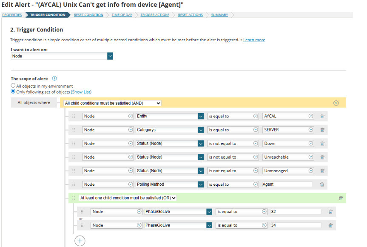Screen dimensions: 367x247
Task: Go to the Time of Day step
Action: [x=122, y=15]
